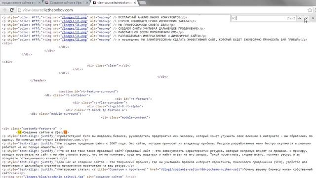Viewport: 316px width, 178px height.
Task: Click div class 'rt-grid-8 rt-alpha' line
Action: click(115, 106)
